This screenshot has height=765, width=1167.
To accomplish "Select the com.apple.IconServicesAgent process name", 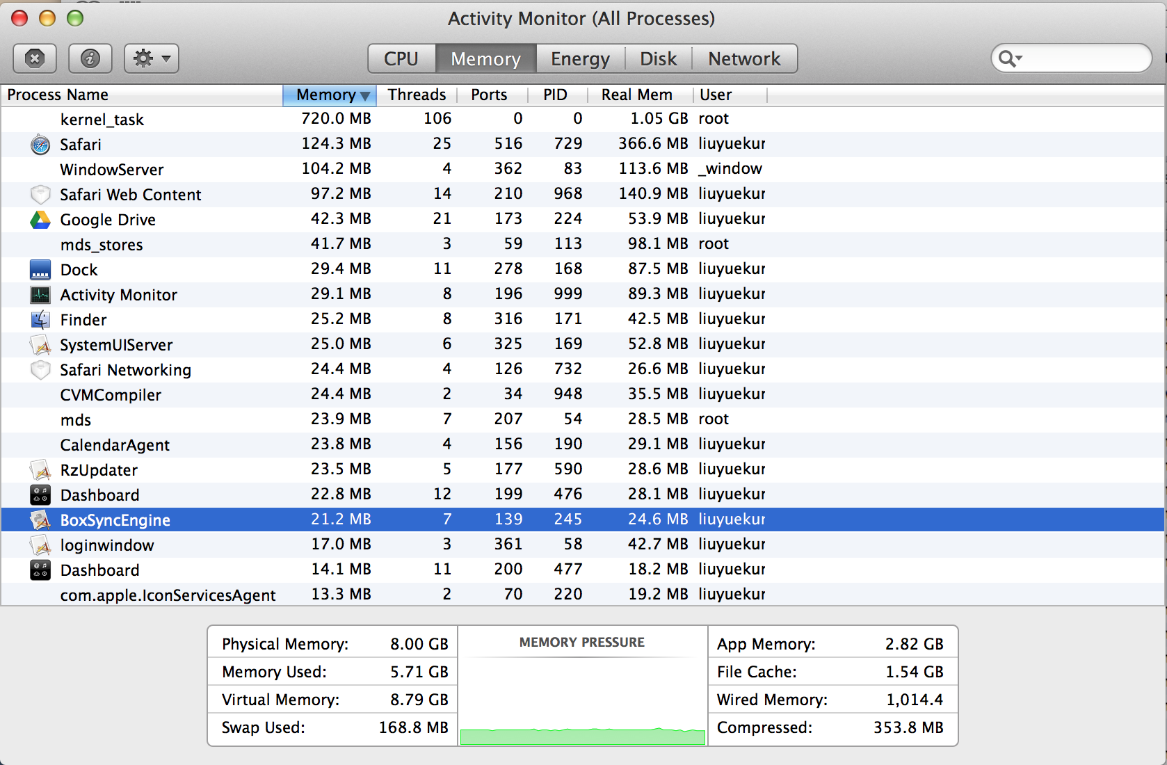I will tap(168, 595).
